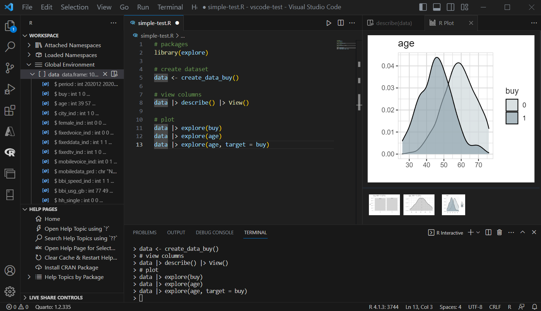The image size is (541, 311).
Task: Click Install CRAN Package
Action: pyautogui.click(x=71, y=267)
